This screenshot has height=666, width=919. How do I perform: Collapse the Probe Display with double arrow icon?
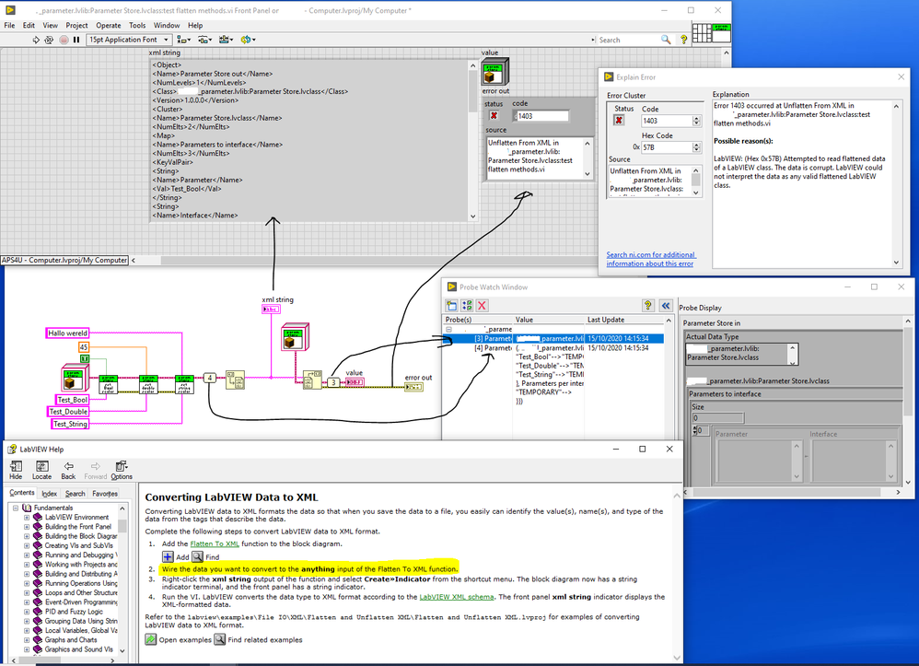point(665,306)
